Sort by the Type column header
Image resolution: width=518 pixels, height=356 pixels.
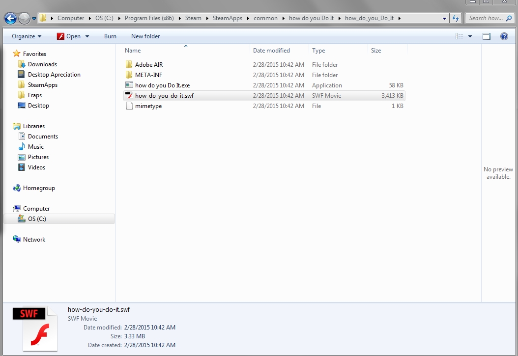338,51
